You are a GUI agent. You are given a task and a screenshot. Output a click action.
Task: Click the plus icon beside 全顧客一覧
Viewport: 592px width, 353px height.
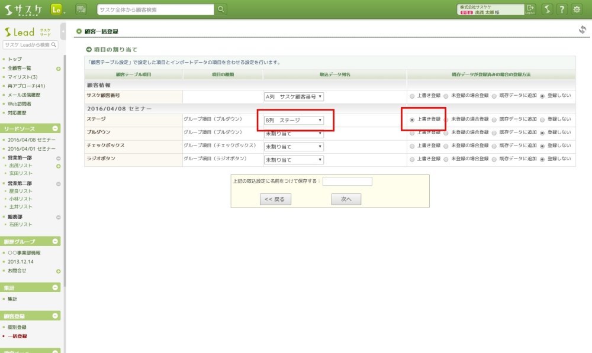click(x=58, y=69)
